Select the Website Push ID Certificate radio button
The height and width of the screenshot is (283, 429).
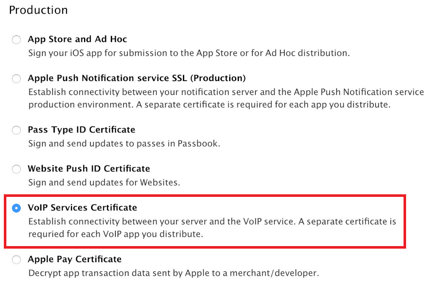[16, 169]
